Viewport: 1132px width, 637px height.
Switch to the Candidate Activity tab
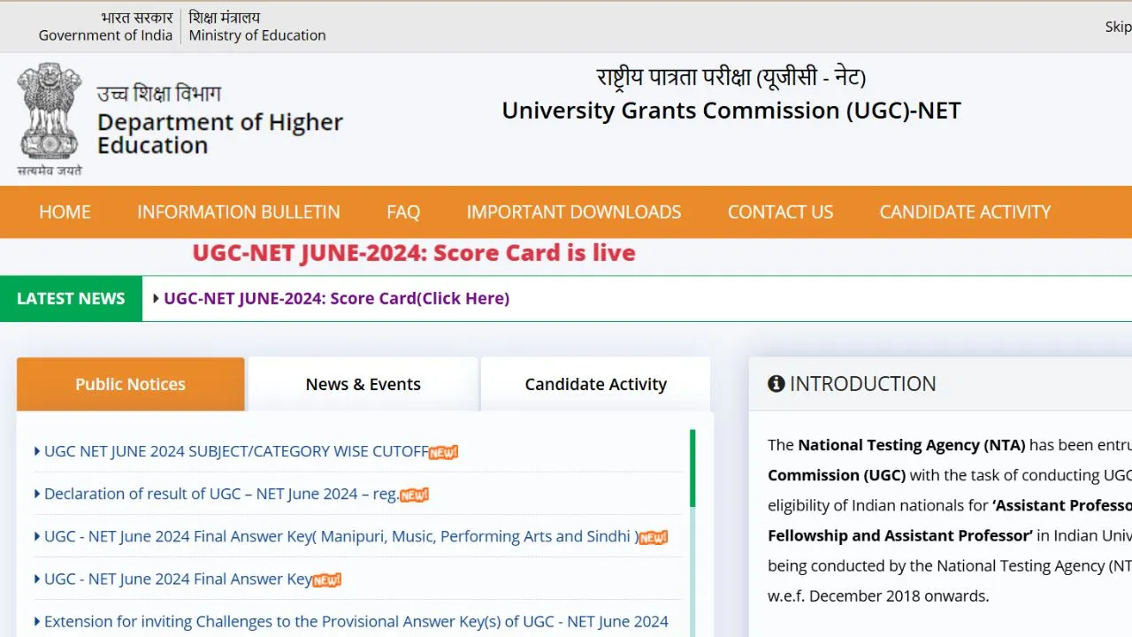coord(596,384)
